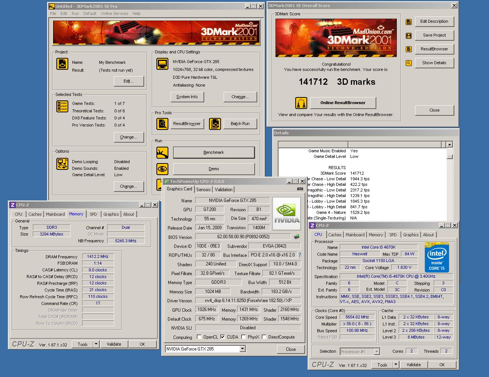
Task: Click the ResultBrowser icon in score window
Action: 409,49
